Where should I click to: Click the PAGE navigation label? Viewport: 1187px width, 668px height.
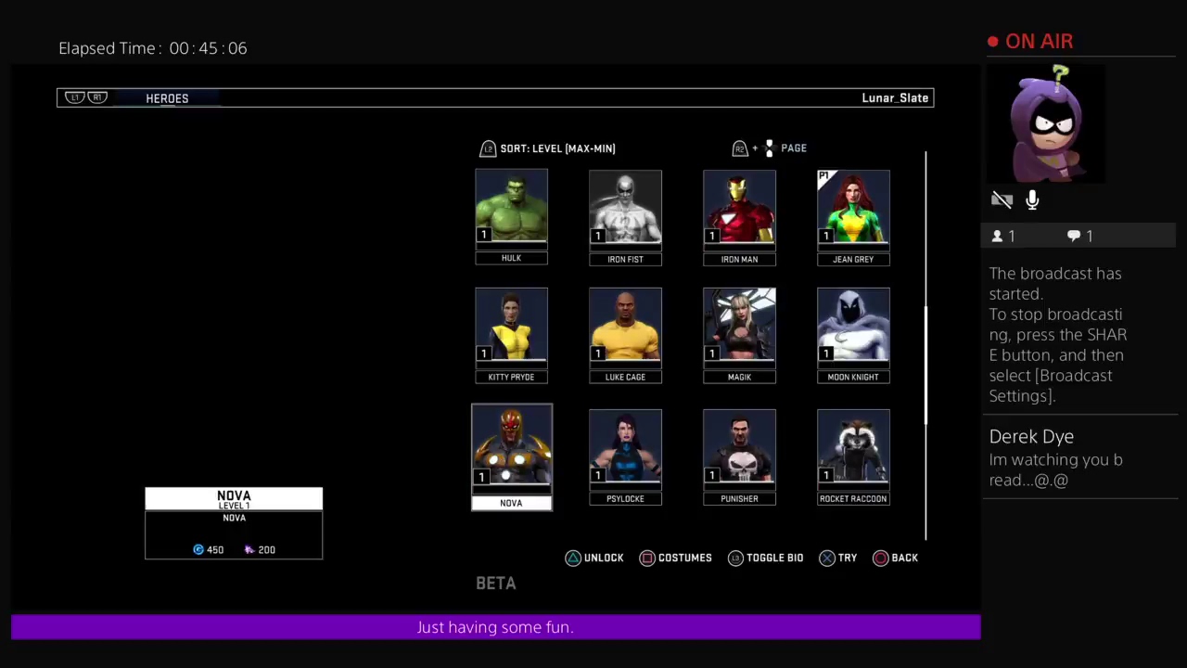794,148
